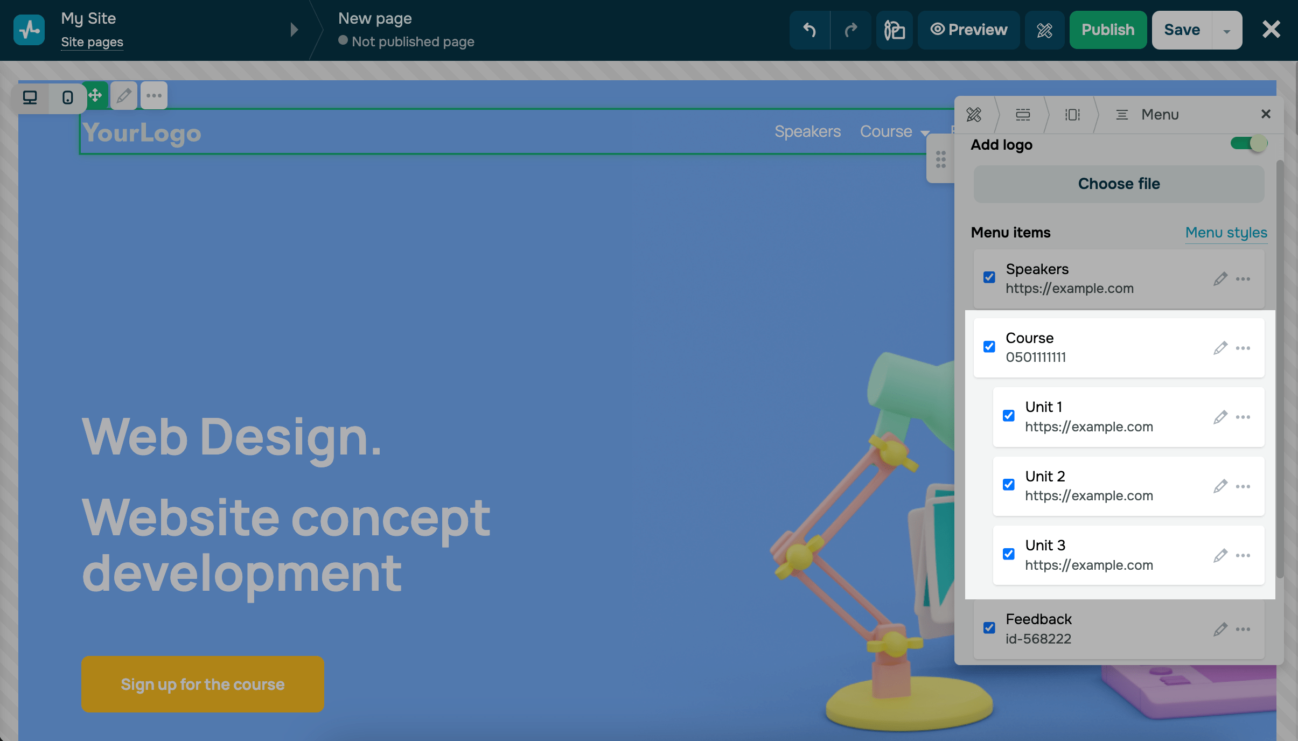Click the Choose file button
The height and width of the screenshot is (741, 1298).
tap(1119, 184)
